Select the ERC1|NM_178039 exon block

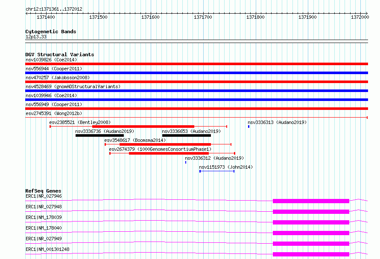[311, 222]
